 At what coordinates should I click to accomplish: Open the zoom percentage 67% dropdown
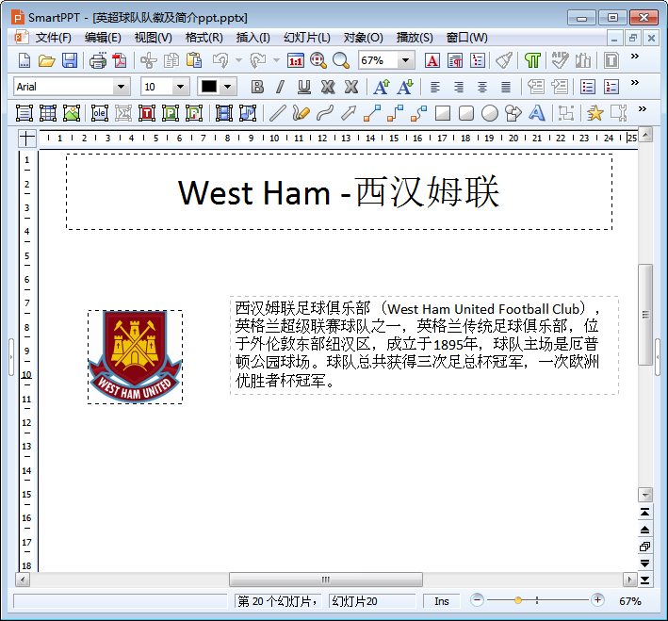tap(406, 60)
